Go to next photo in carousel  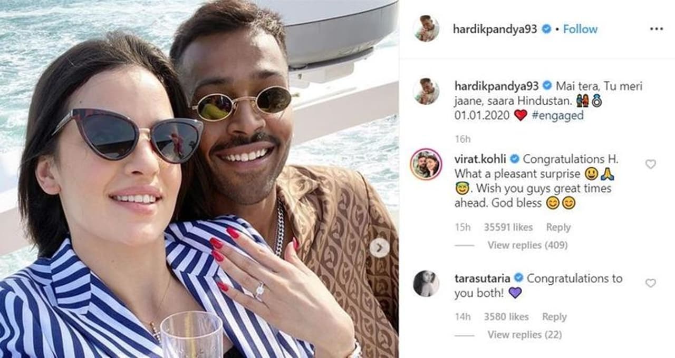[379, 247]
